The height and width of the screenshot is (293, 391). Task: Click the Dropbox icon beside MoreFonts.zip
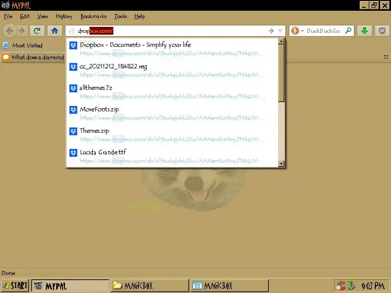point(73,109)
